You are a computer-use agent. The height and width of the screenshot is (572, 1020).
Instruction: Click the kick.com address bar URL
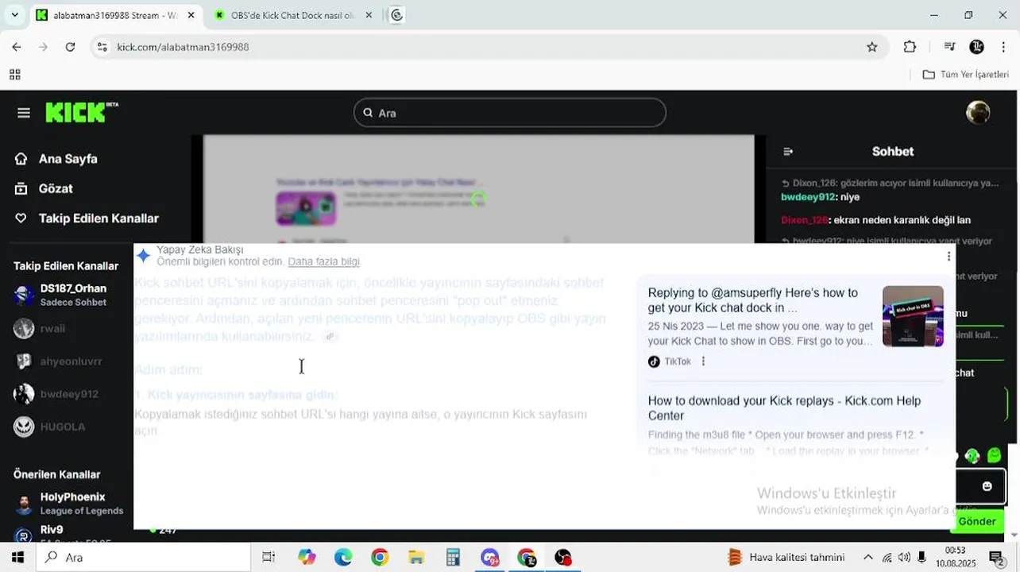point(183,47)
